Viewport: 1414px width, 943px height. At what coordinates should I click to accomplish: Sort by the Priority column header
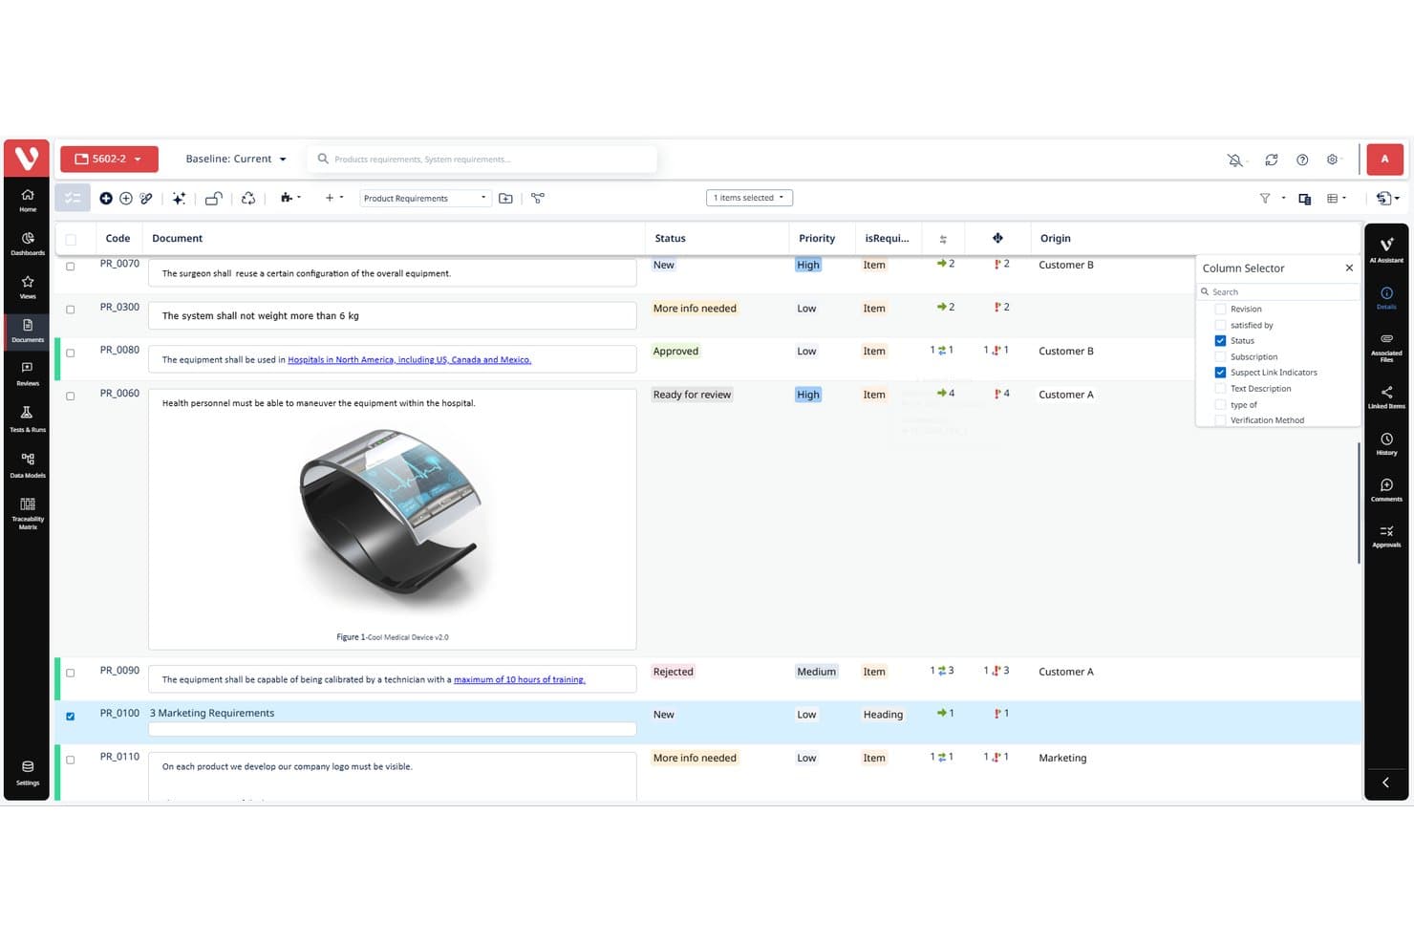[x=817, y=238]
